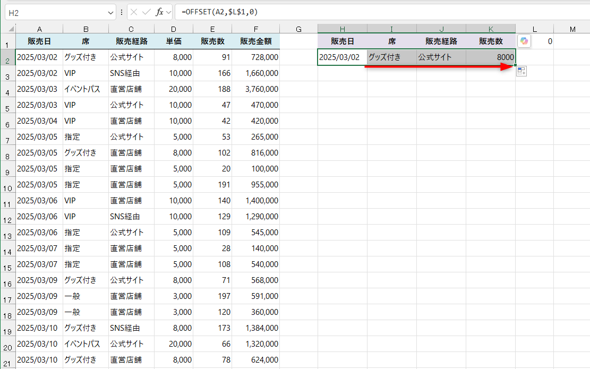Select column B header
The height and width of the screenshot is (369, 590).
[x=86, y=29]
